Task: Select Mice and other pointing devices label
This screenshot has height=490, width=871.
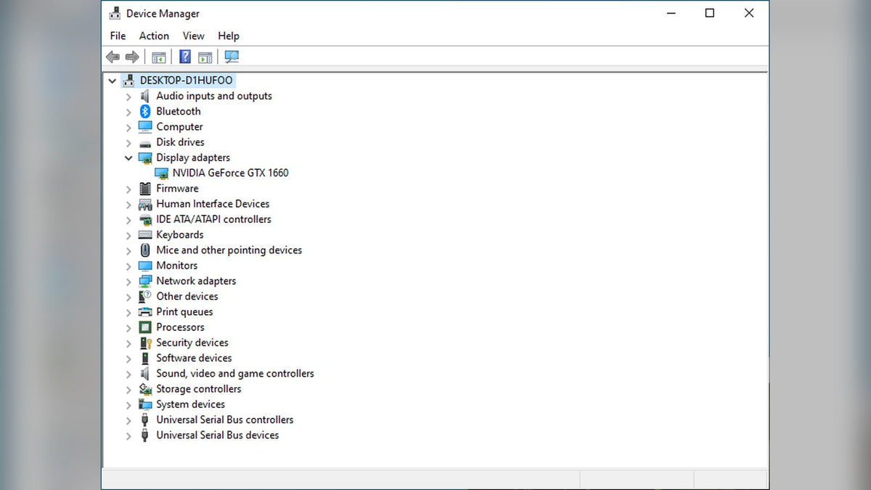Action: 229,250
